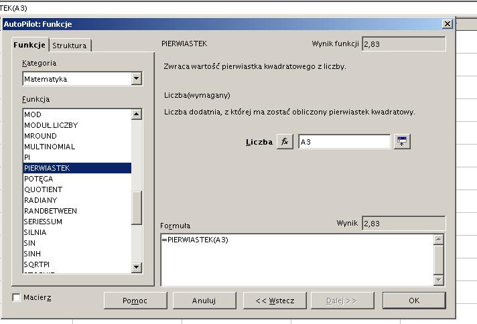The image size is (477, 324).
Task: Click the fx function button beside Liczba
Action: [x=285, y=142]
